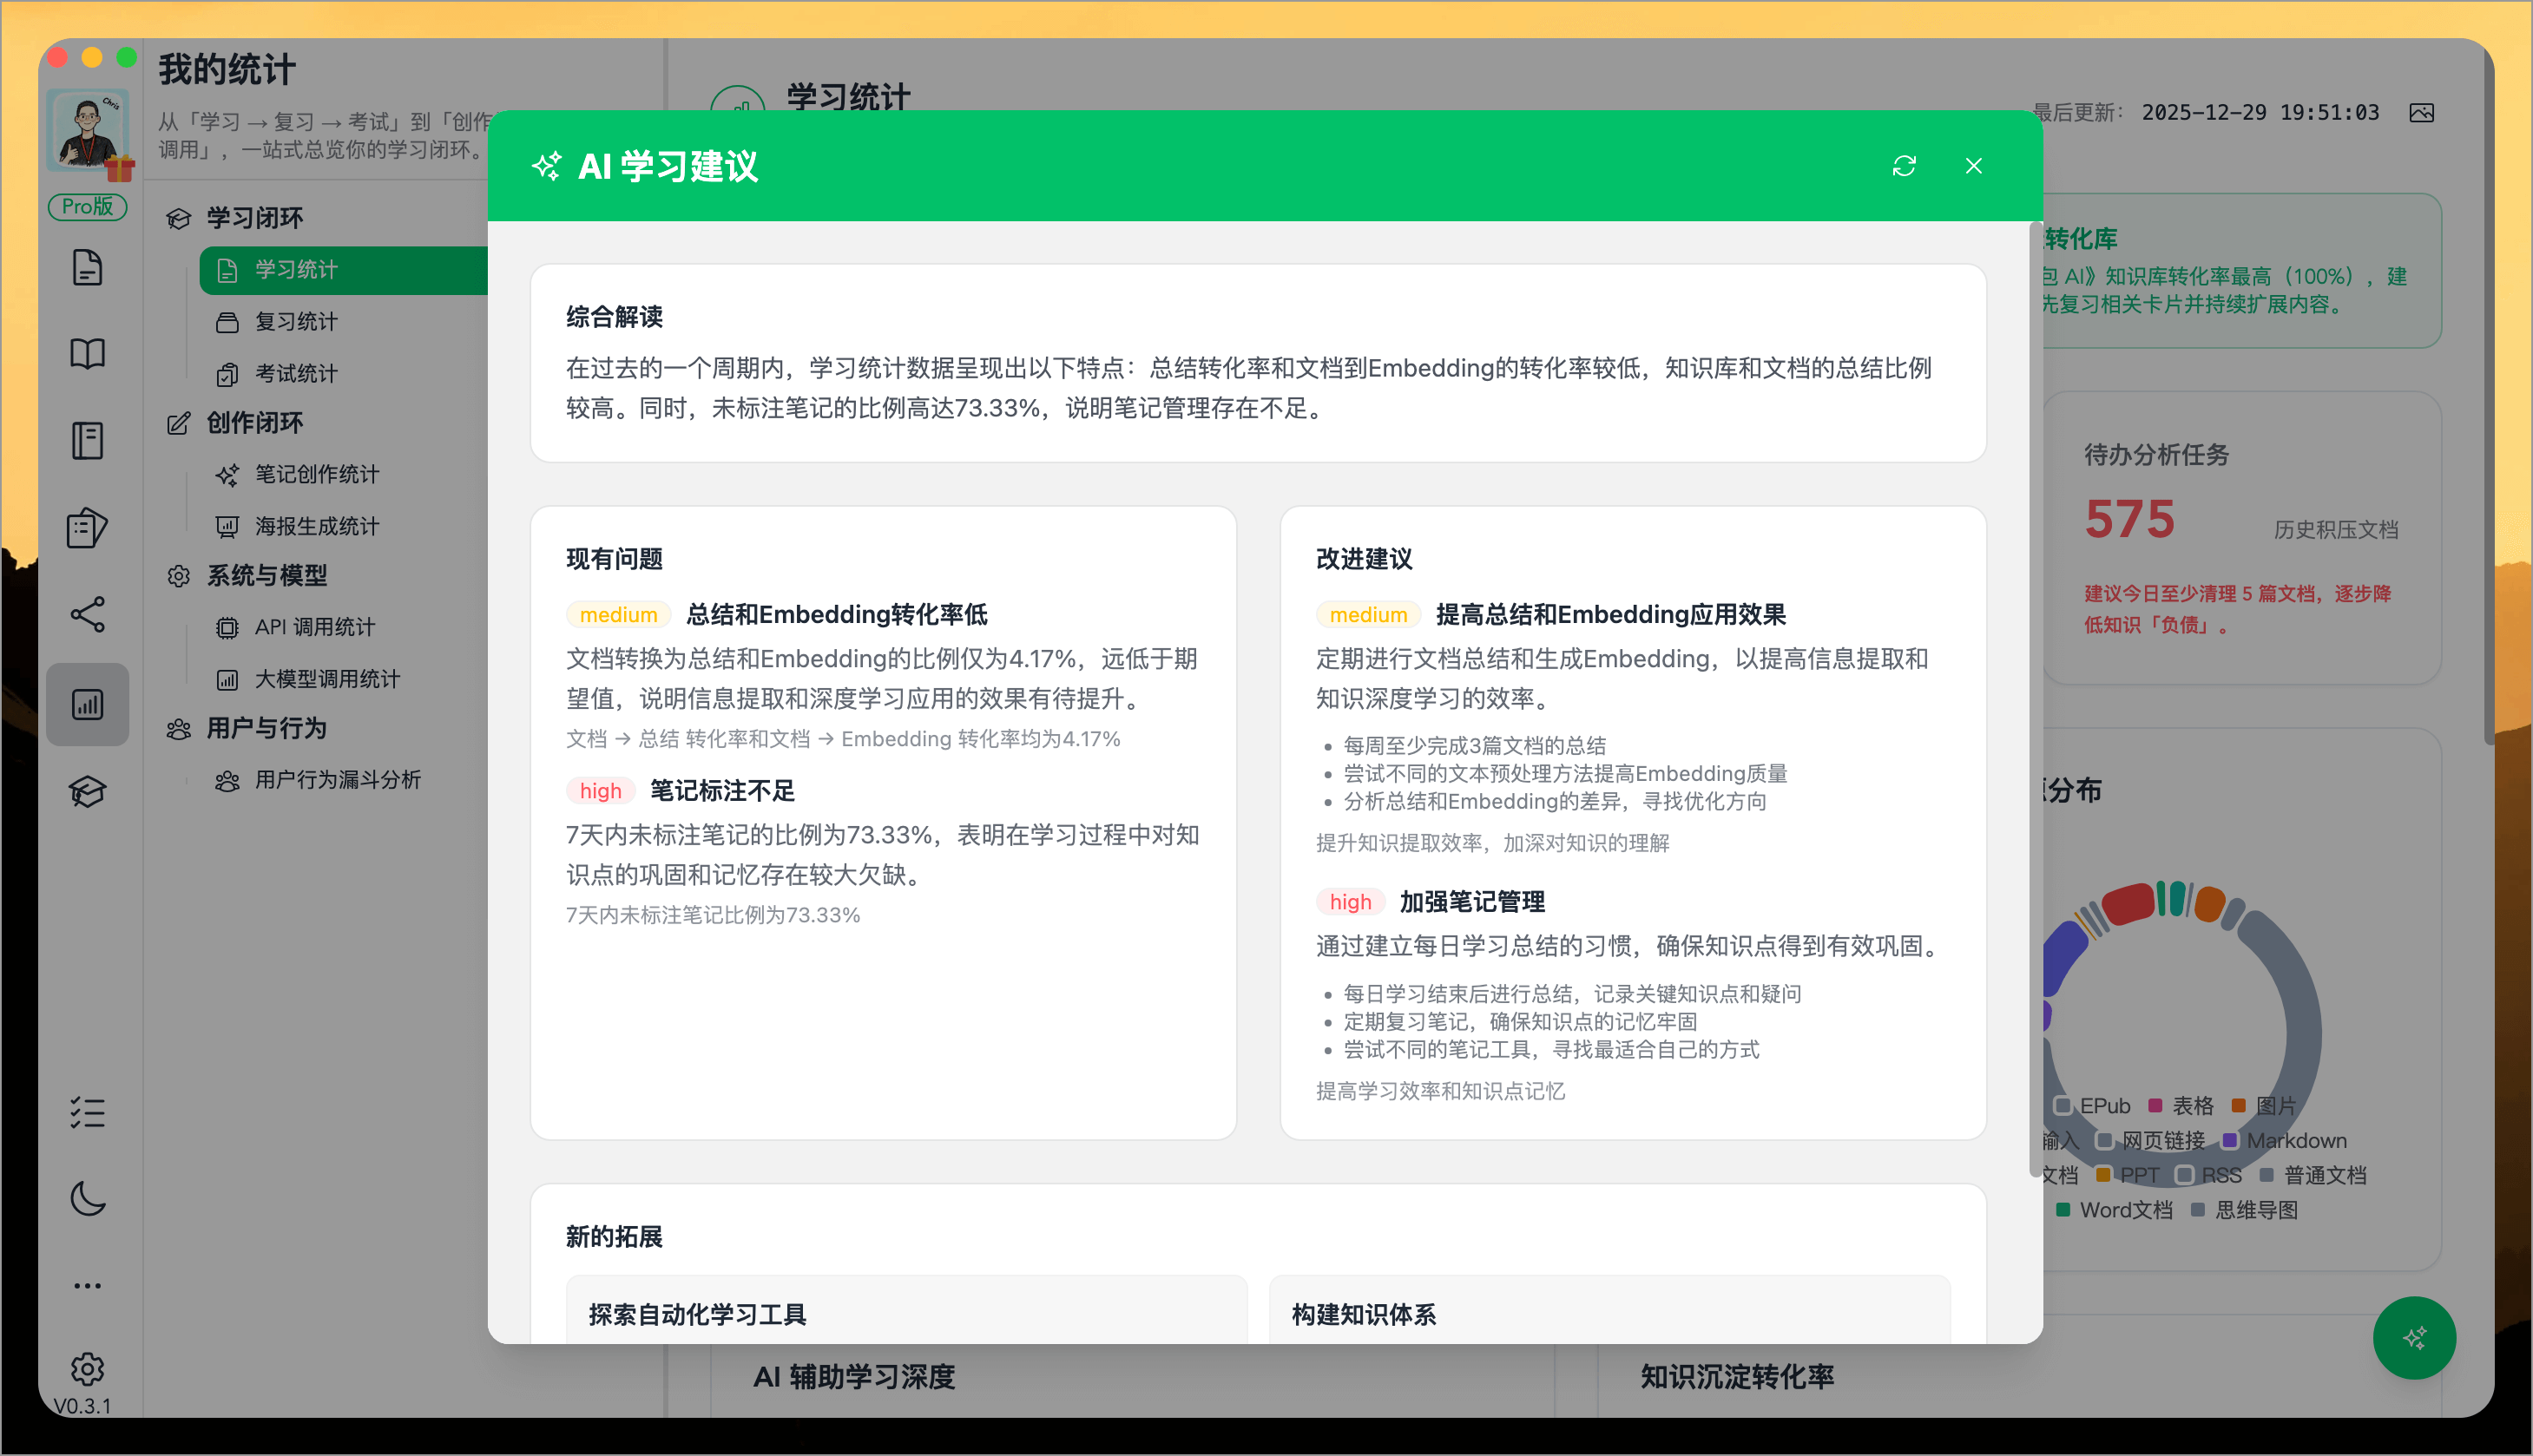Image resolution: width=2533 pixels, height=1456 pixels.
Task: Click the export image icon beside the update timestamp
Action: pyautogui.click(x=2423, y=112)
